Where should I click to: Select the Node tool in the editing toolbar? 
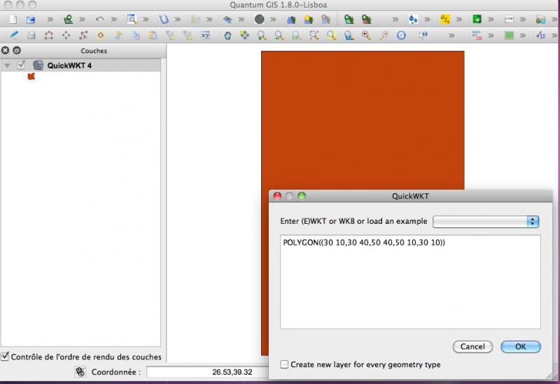84,35
